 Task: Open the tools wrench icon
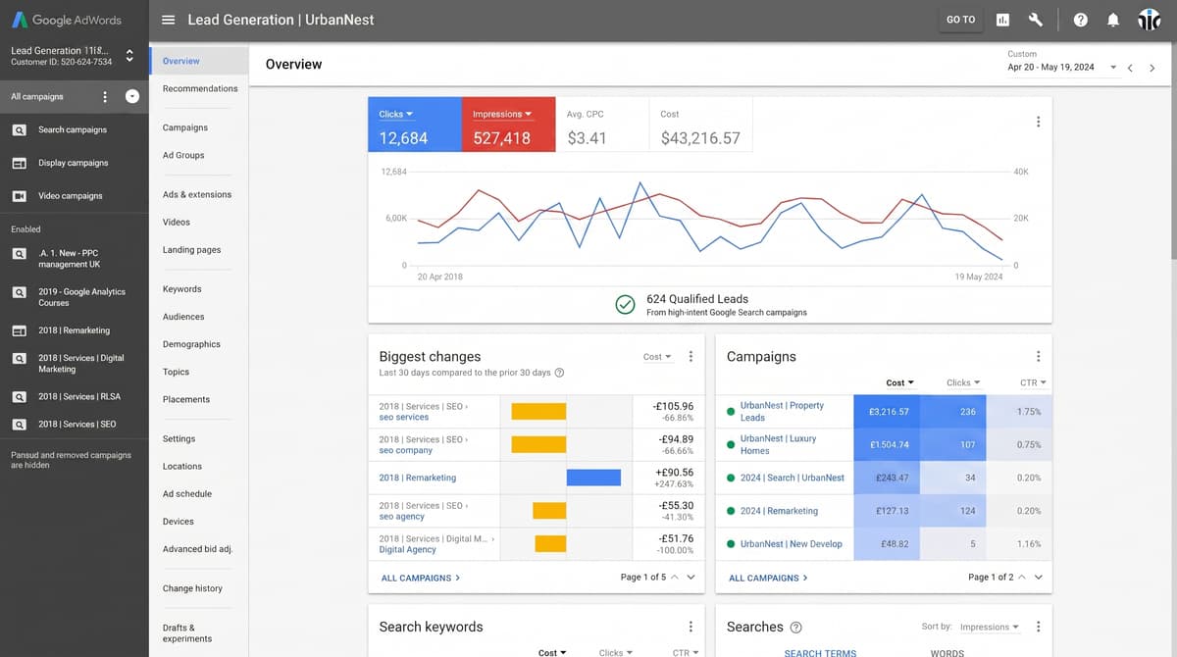point(1035,20)
